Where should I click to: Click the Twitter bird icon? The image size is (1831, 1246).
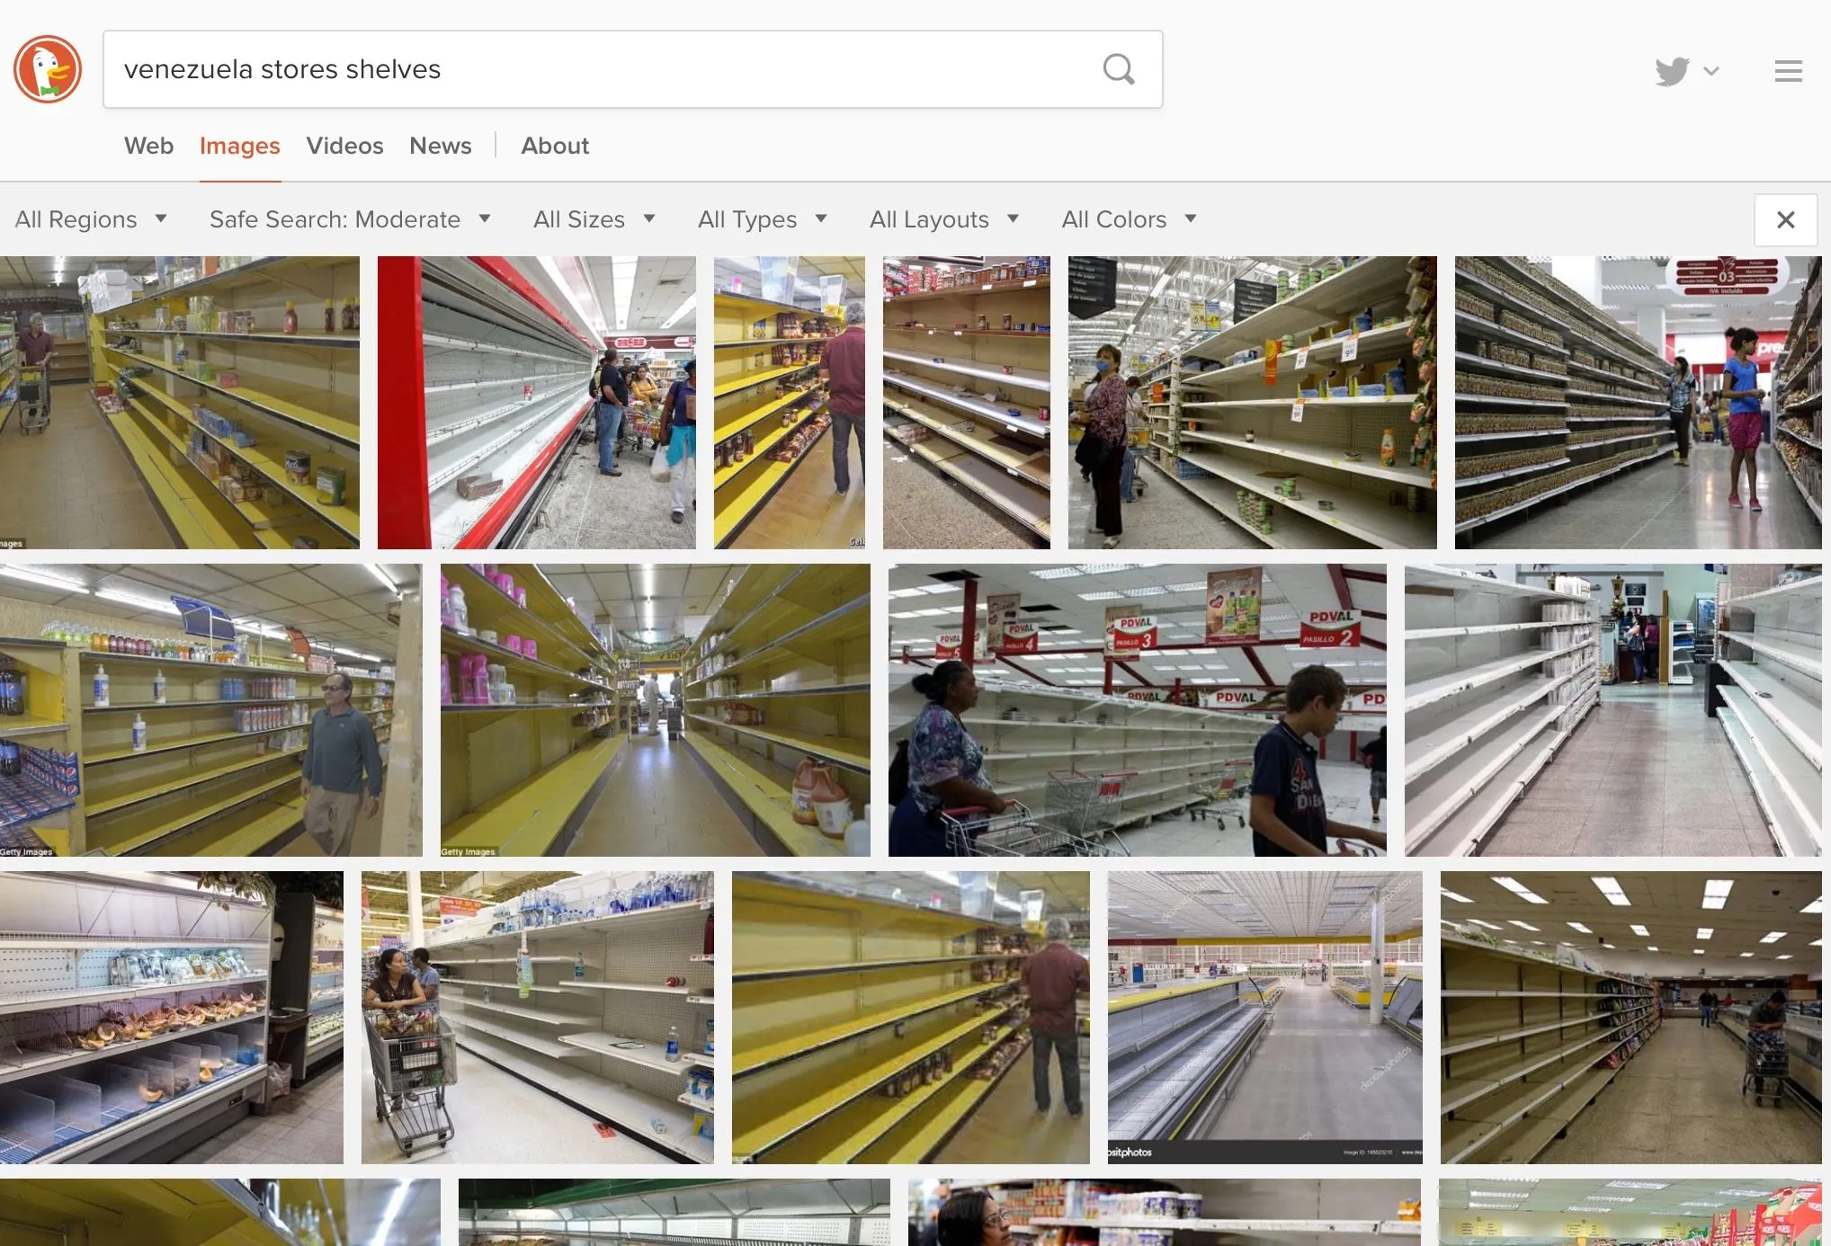pos(1672,71)
